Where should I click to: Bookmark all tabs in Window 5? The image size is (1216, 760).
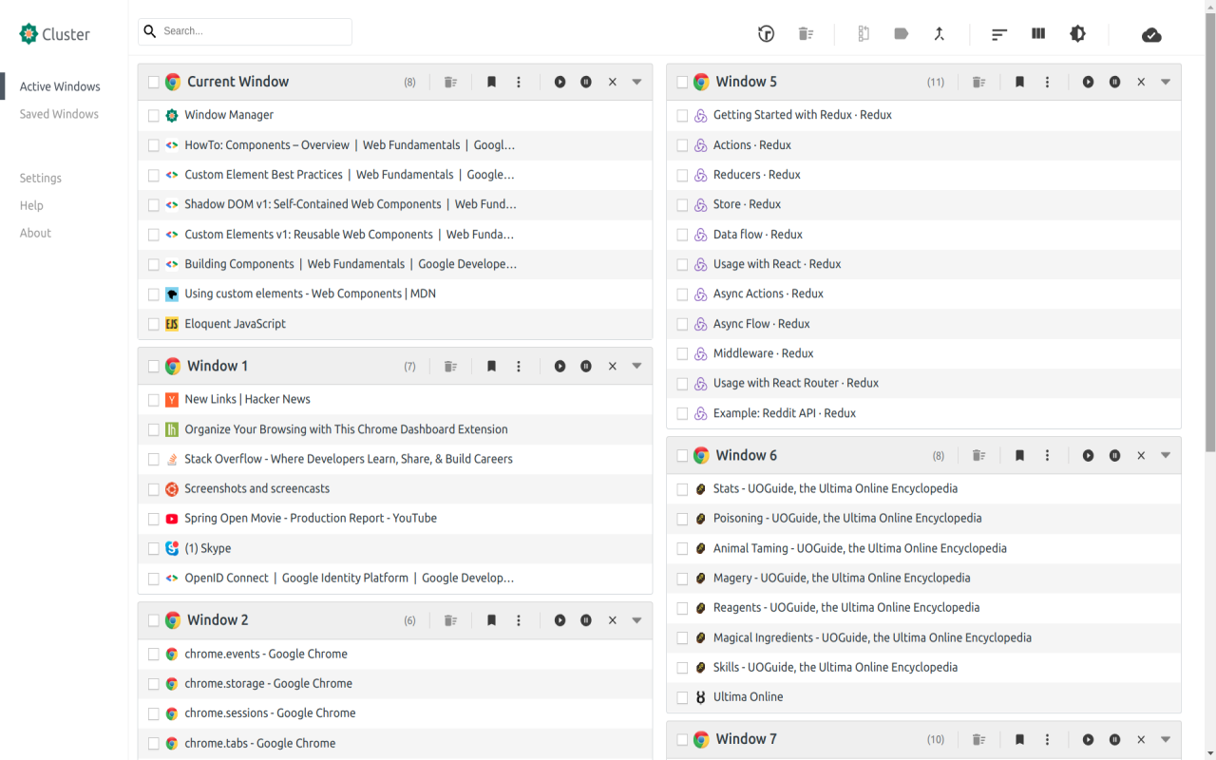click(x=1019, y=82)
